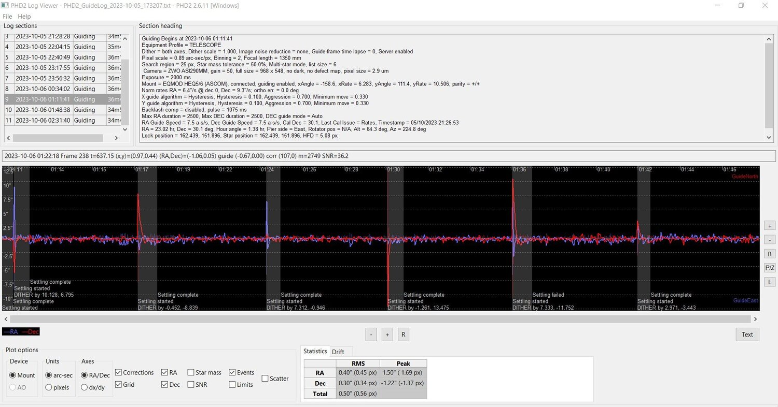This screenshot has height=407, width=778.
Task: Switch to the Statistics tab
Action: click(x=315, y=351)
